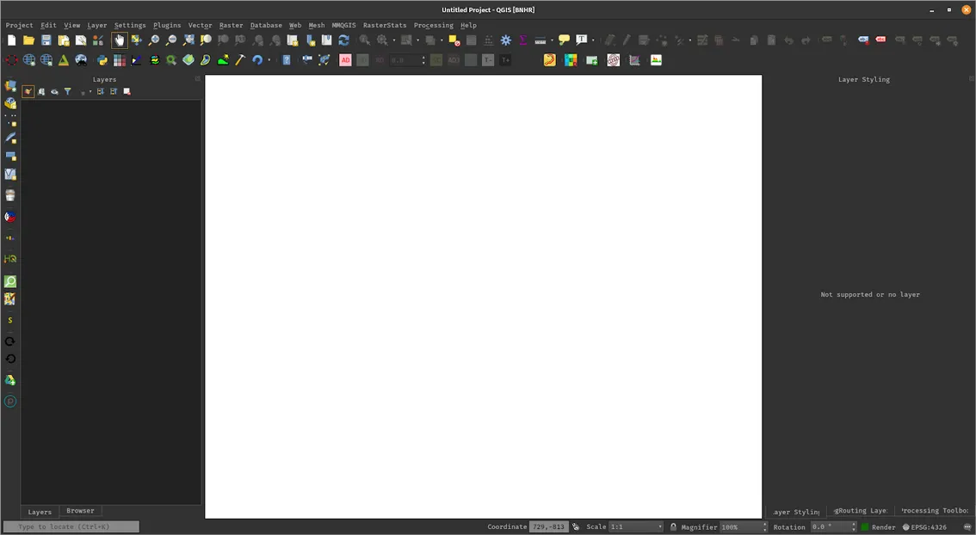Open the Manage Map Themes dropdown
The width and height of the screenshot is (976, 535).
point(54,91)
